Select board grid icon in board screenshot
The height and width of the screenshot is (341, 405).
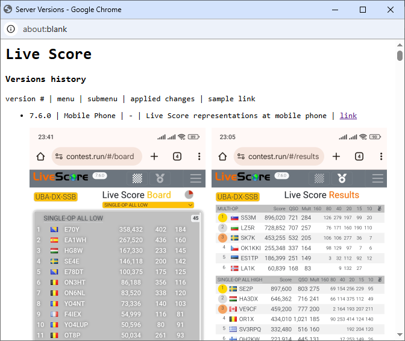point(137,178)
